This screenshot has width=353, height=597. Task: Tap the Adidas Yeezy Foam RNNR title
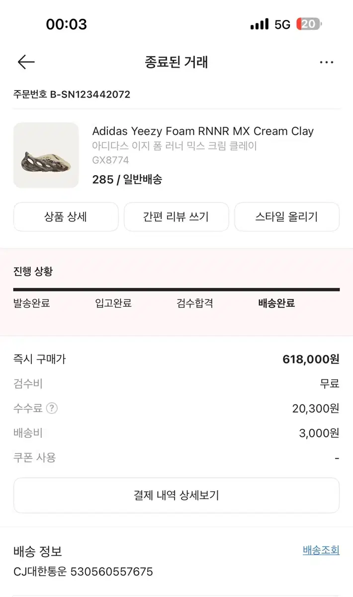pyautogui.click(x=203, y=131)
